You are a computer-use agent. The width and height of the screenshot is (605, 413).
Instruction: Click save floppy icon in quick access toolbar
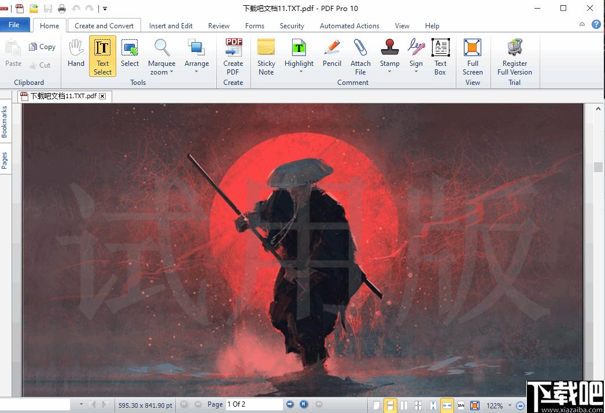click(48, 8)
